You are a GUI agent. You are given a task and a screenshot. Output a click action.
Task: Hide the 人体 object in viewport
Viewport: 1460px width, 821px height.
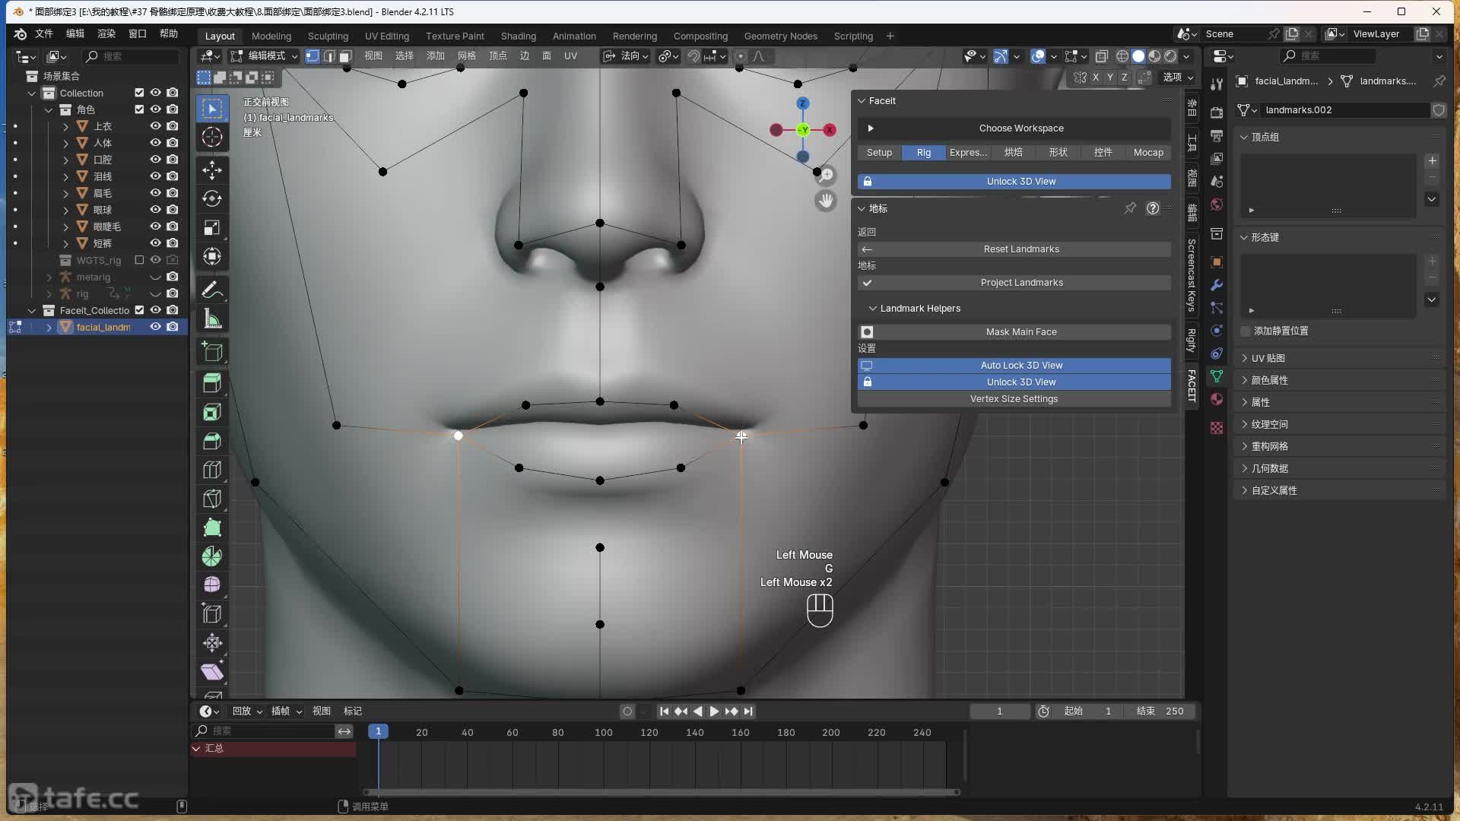[x=155, y=143]
